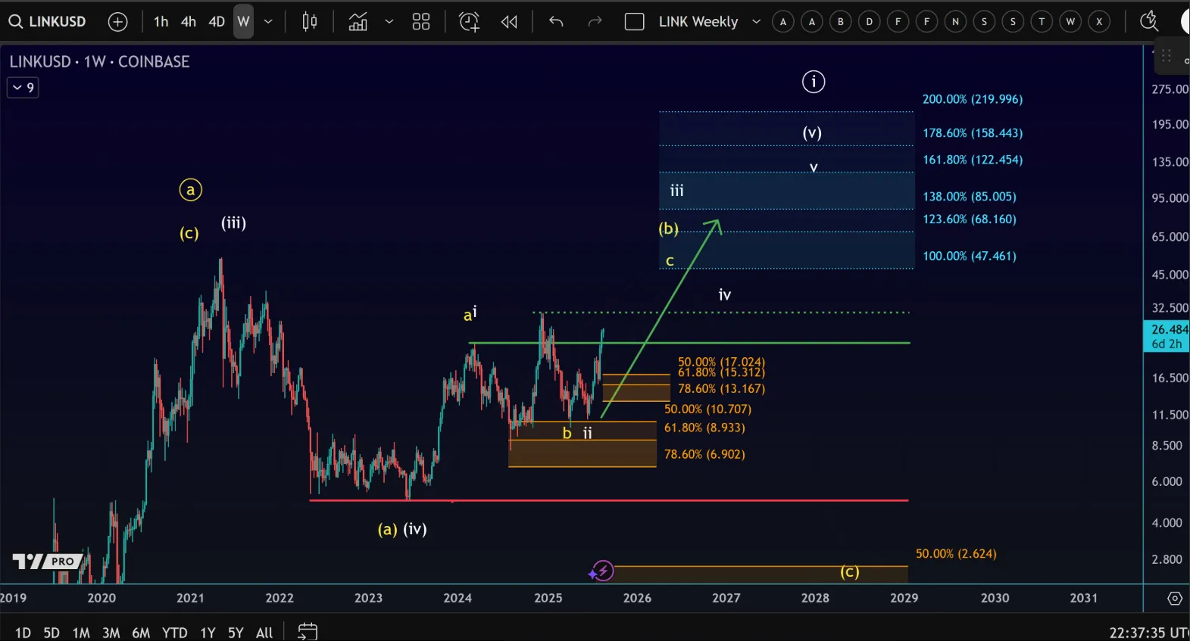Undo the last chart action

pos(556,22)
